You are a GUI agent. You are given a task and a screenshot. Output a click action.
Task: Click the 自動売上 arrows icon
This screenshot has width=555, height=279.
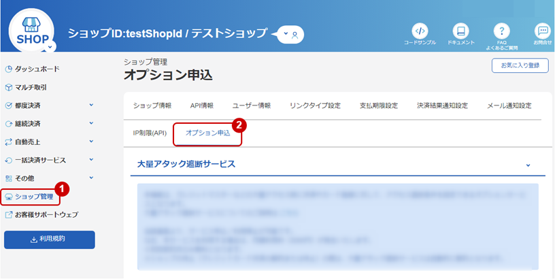point(10,142)
